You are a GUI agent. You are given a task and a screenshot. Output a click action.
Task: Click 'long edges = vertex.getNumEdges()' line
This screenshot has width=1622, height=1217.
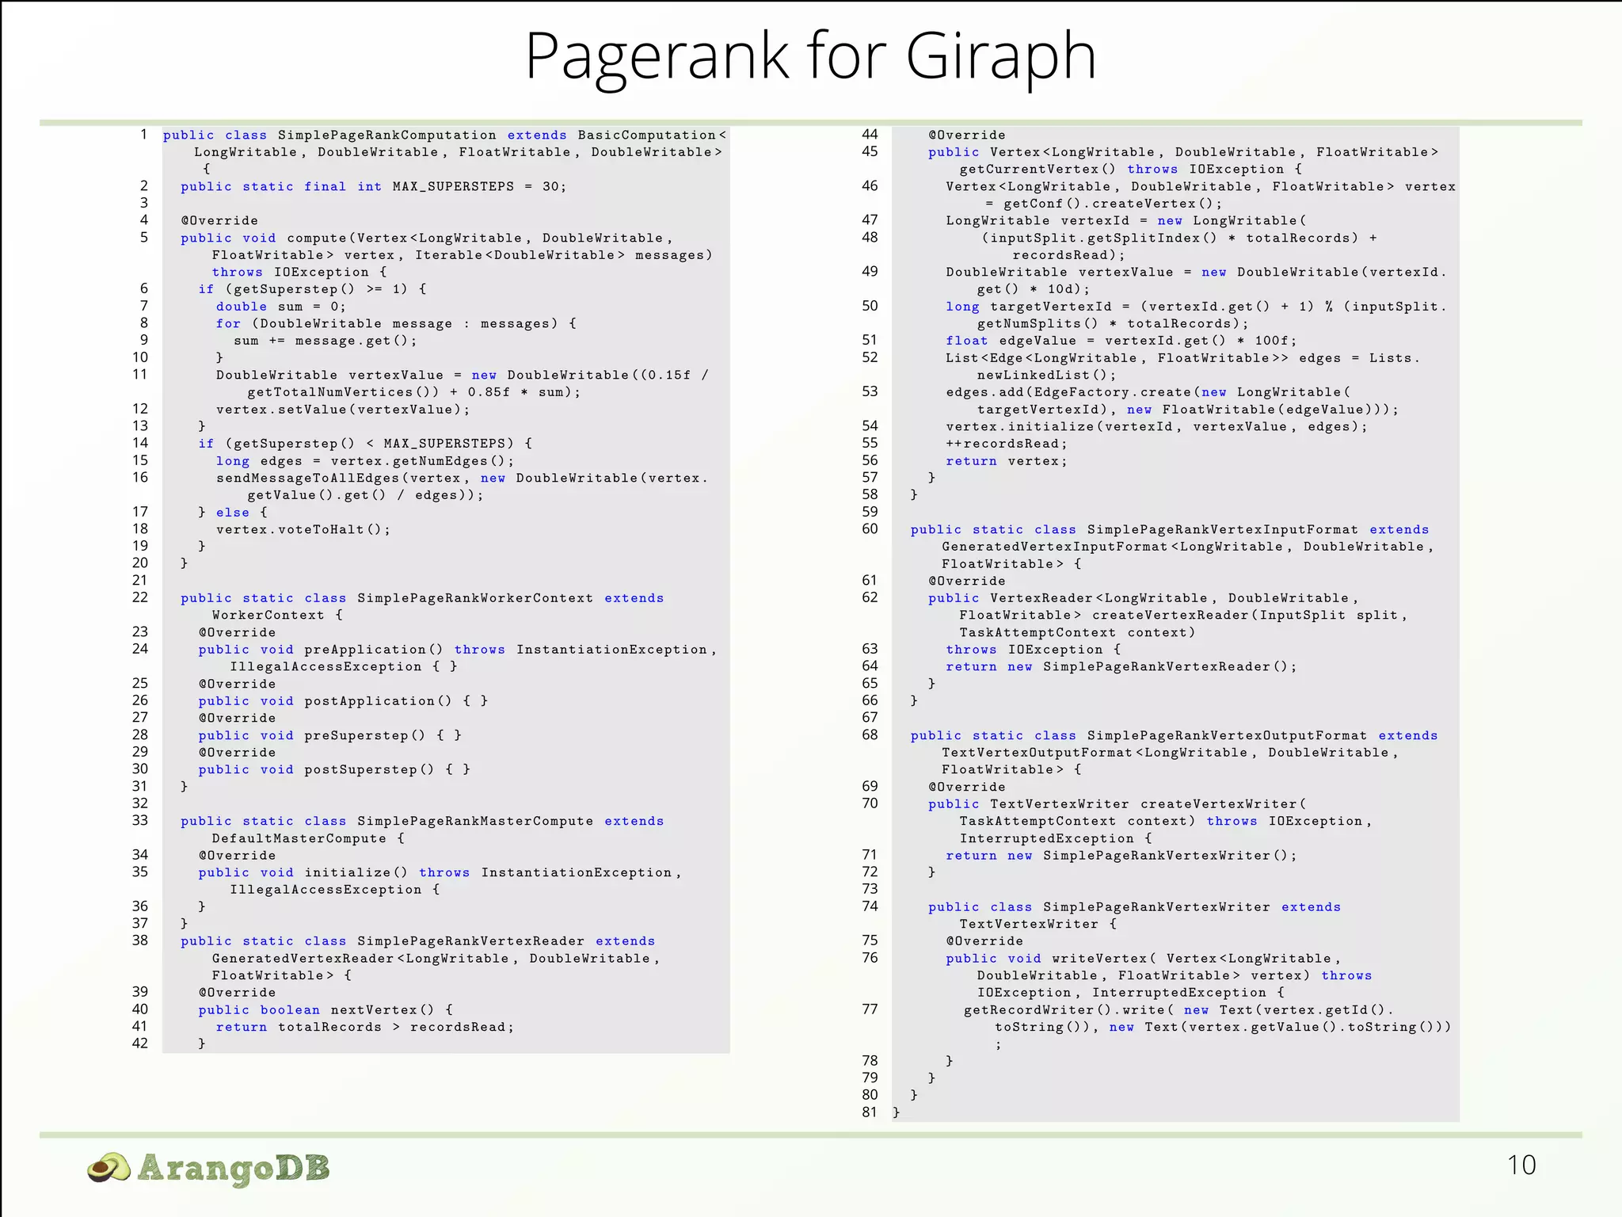pyautogui.click(x=365, y=461)
